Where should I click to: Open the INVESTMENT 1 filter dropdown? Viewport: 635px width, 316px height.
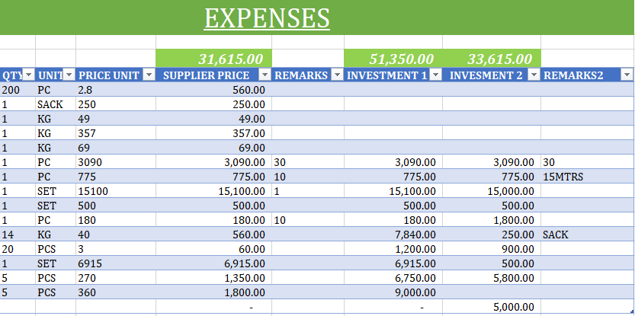coord(436,75)
